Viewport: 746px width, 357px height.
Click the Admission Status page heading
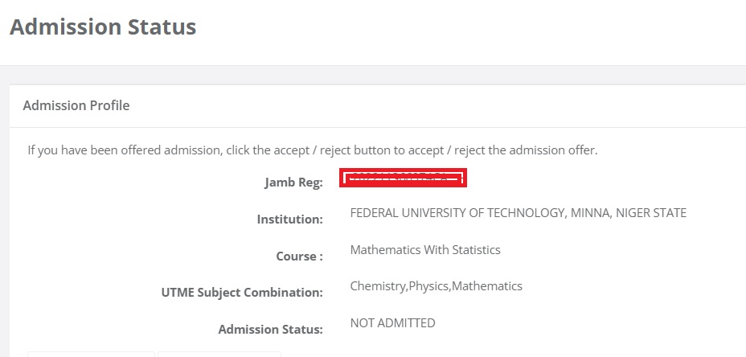pos(103,27)
